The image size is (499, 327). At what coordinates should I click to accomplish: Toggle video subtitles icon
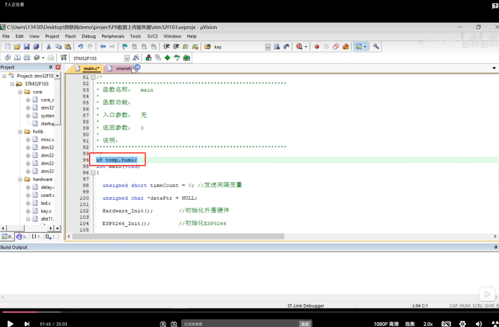(x=446, y=324)
